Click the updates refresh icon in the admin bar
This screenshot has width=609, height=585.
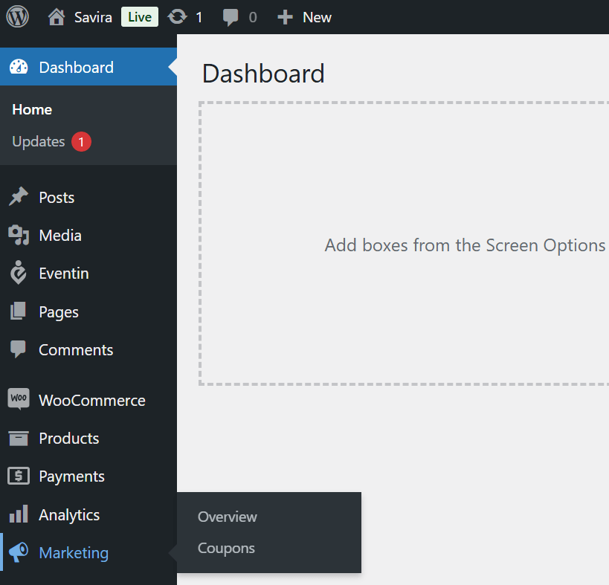tap(177, 17)
